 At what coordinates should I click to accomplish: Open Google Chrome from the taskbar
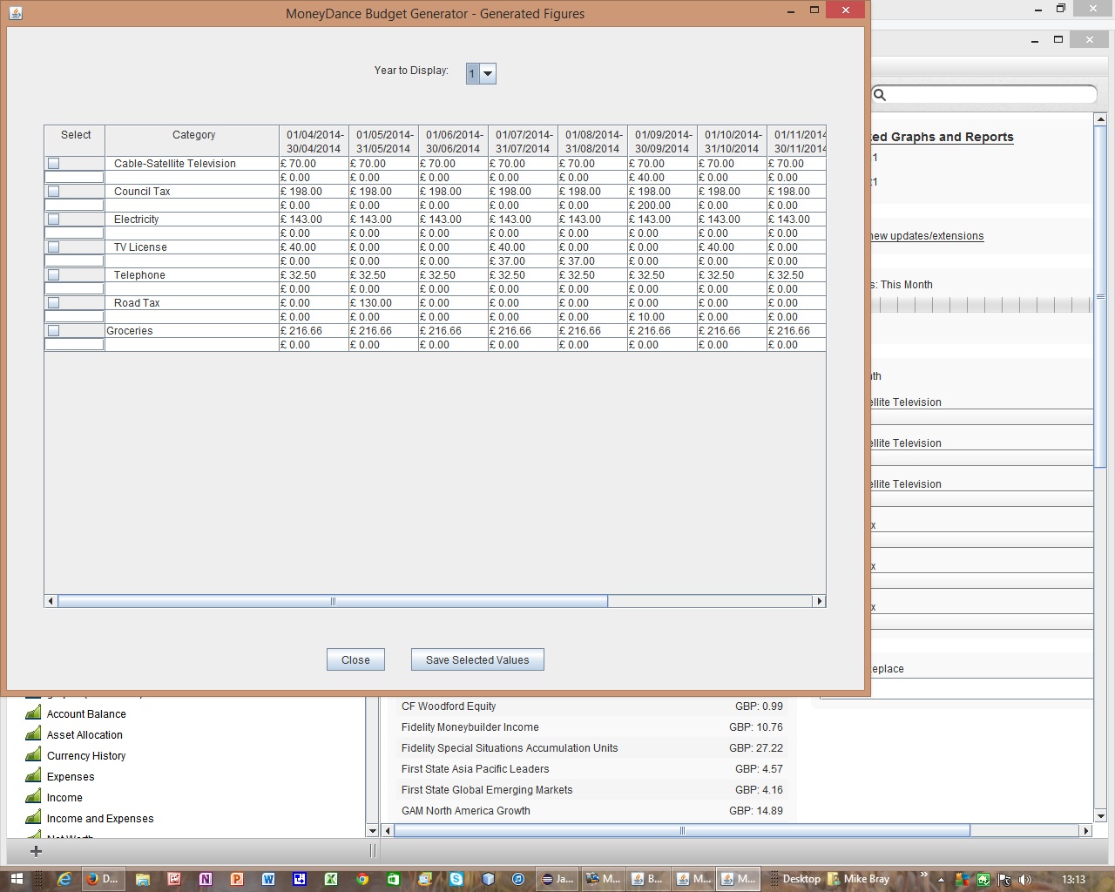point(362,879)
